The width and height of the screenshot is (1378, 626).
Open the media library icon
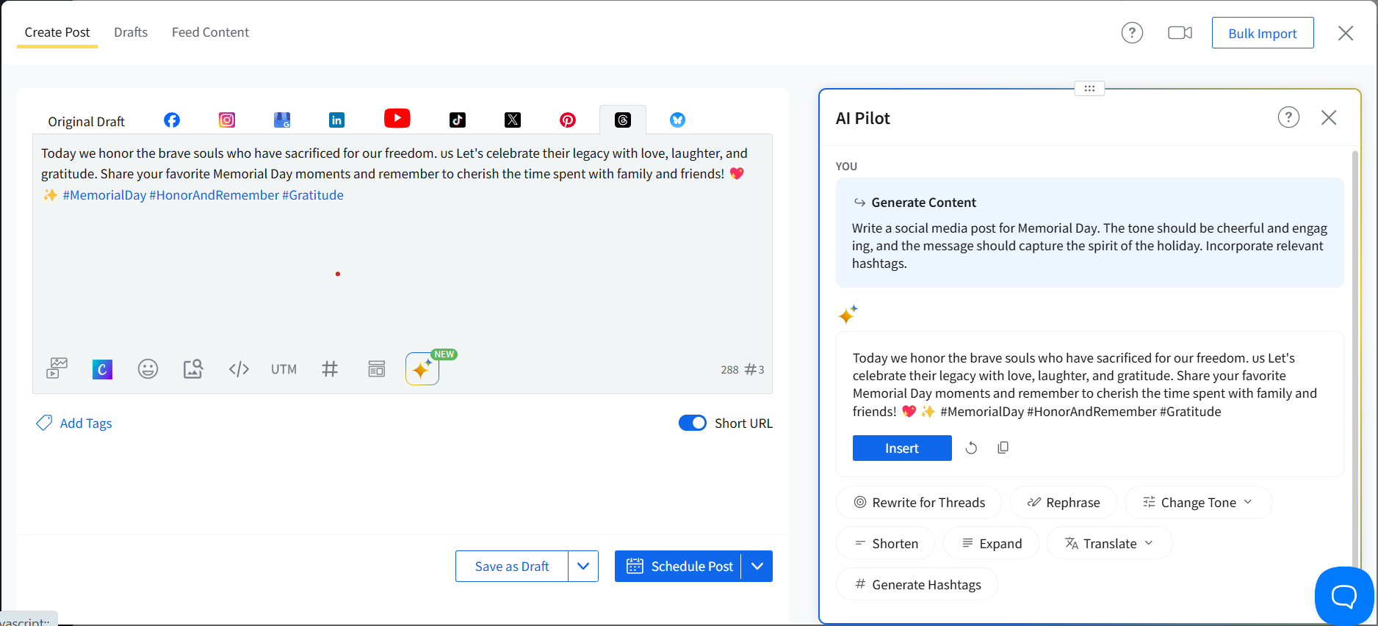tap(57, 368)
